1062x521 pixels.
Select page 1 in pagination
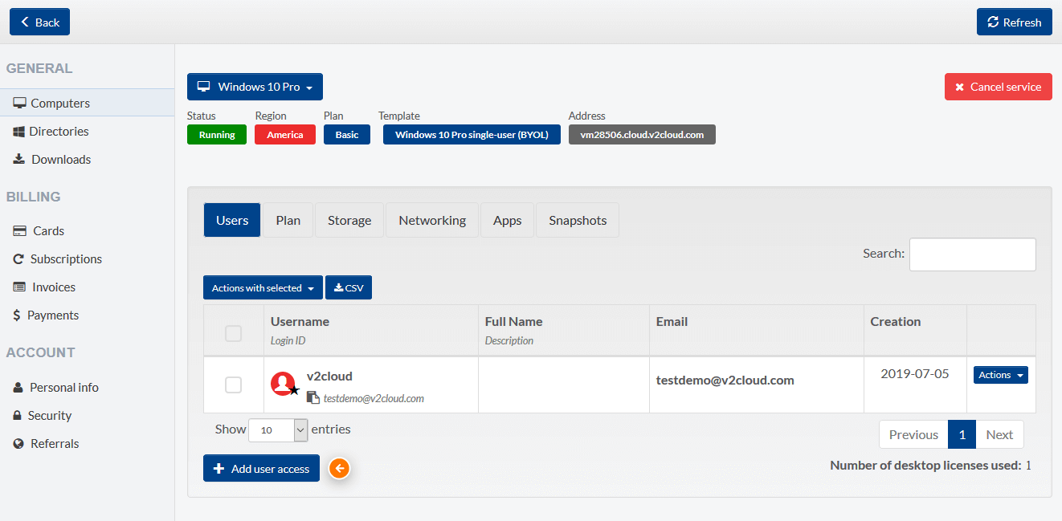(962, 434)
